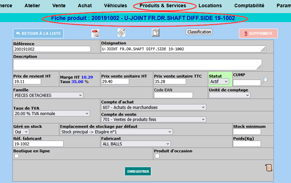Open the Géré en stock dropdown
Viewport: 291px width, 183px height.
pyautogui.click(x=21, y=132)
